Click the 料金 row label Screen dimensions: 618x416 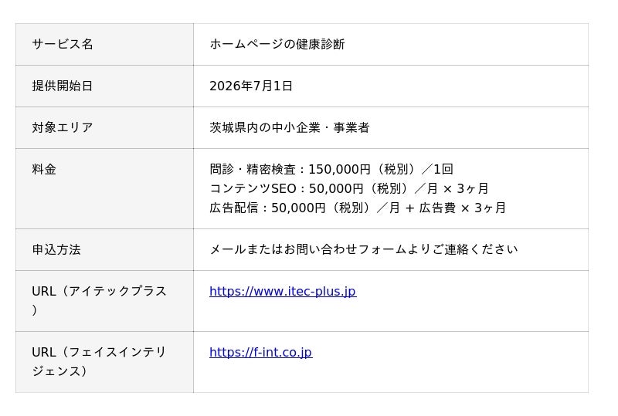[x=44, y=169]
